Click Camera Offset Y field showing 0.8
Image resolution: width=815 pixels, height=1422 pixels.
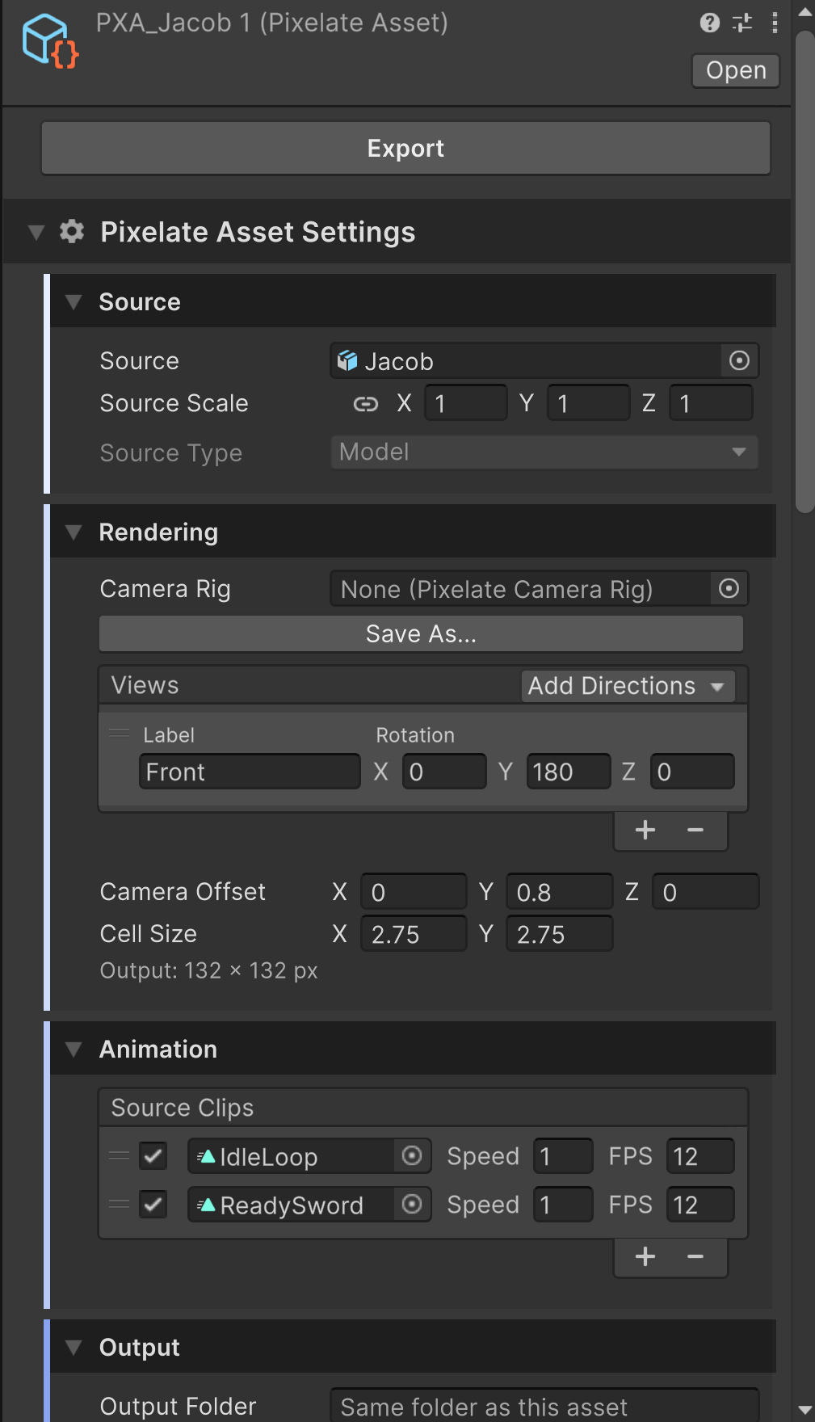click(x=560, y=892)
